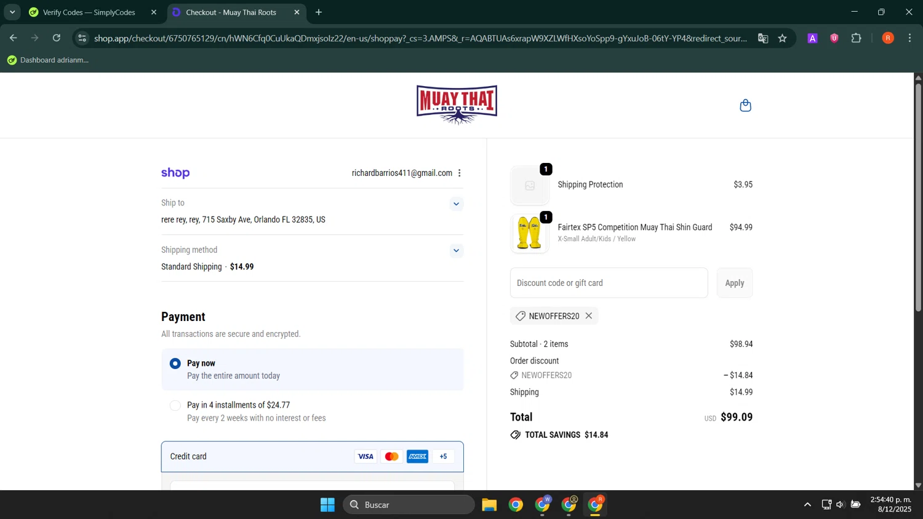Open the purple A extension
Image resolution: width=923 pixels, height=519 pixels.
point(812,38)
